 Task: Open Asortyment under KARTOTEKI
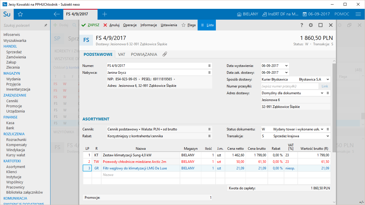pos(16,167)
